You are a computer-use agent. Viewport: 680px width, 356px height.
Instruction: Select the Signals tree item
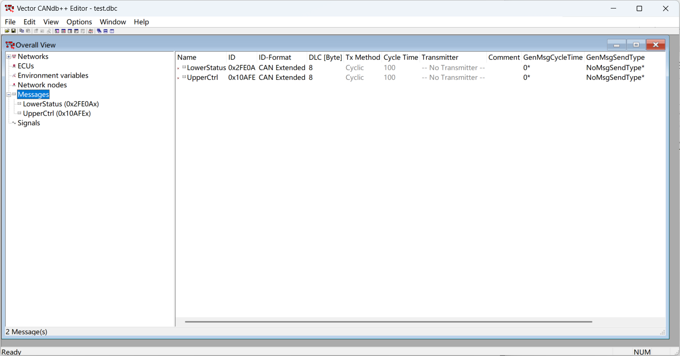coord(29,123)
